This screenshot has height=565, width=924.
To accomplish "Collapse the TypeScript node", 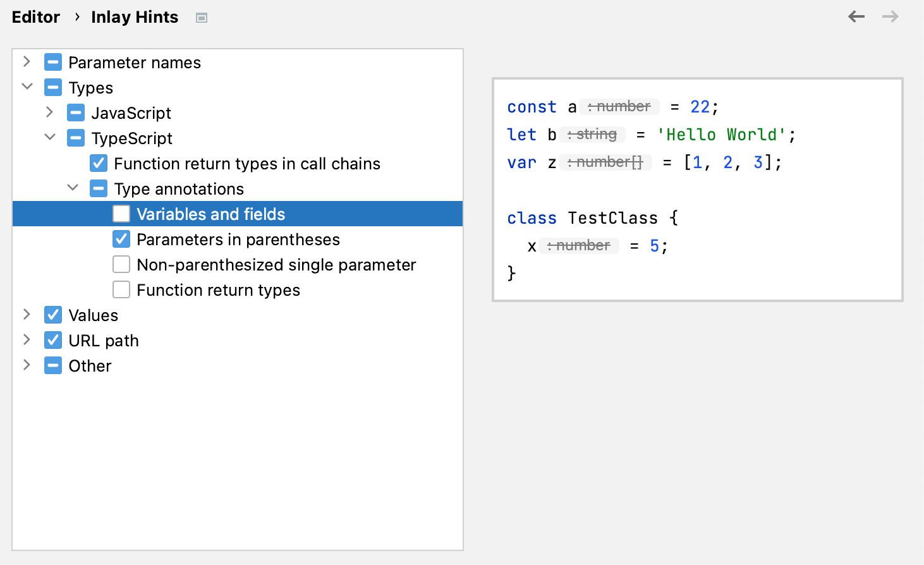I will pyautogui.click(x=49, y=138).
